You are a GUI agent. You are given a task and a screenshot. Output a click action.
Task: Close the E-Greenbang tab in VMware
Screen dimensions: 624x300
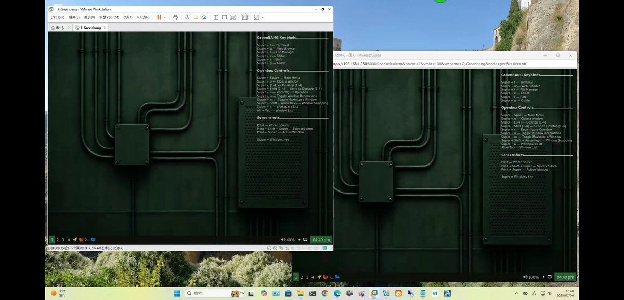(x=105, y=28)
